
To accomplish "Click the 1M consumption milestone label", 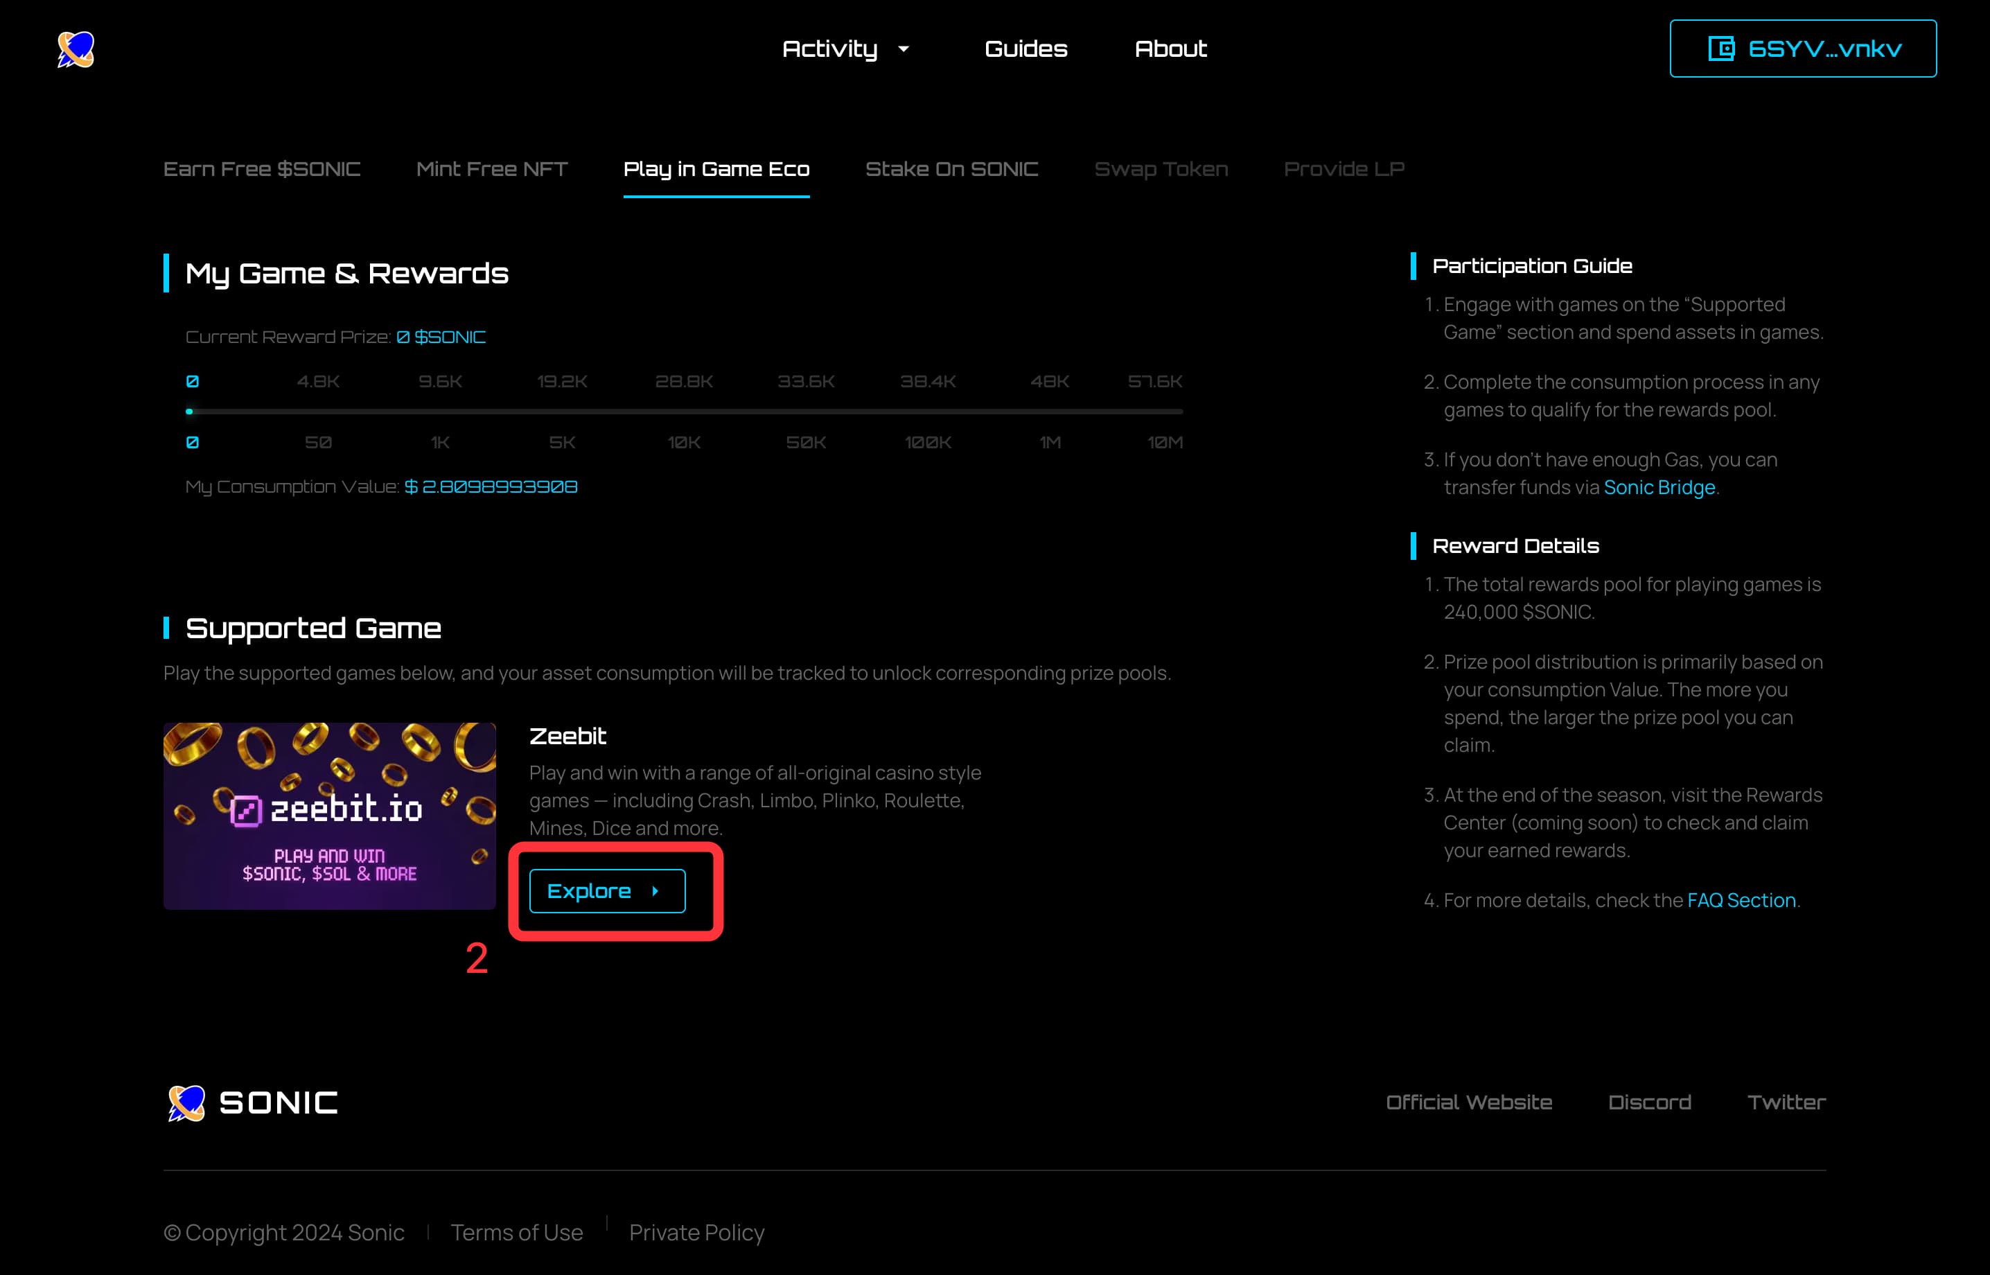I will [x=1050, y=443].
